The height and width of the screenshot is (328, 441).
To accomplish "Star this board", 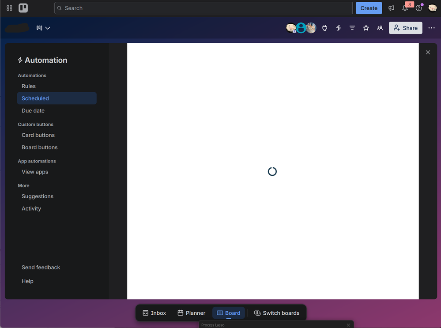I will click(x=366, y=28).
